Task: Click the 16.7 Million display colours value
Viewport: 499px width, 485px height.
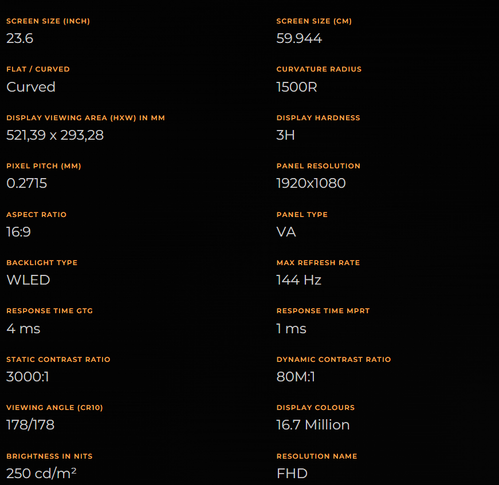Action: (313, 425)
